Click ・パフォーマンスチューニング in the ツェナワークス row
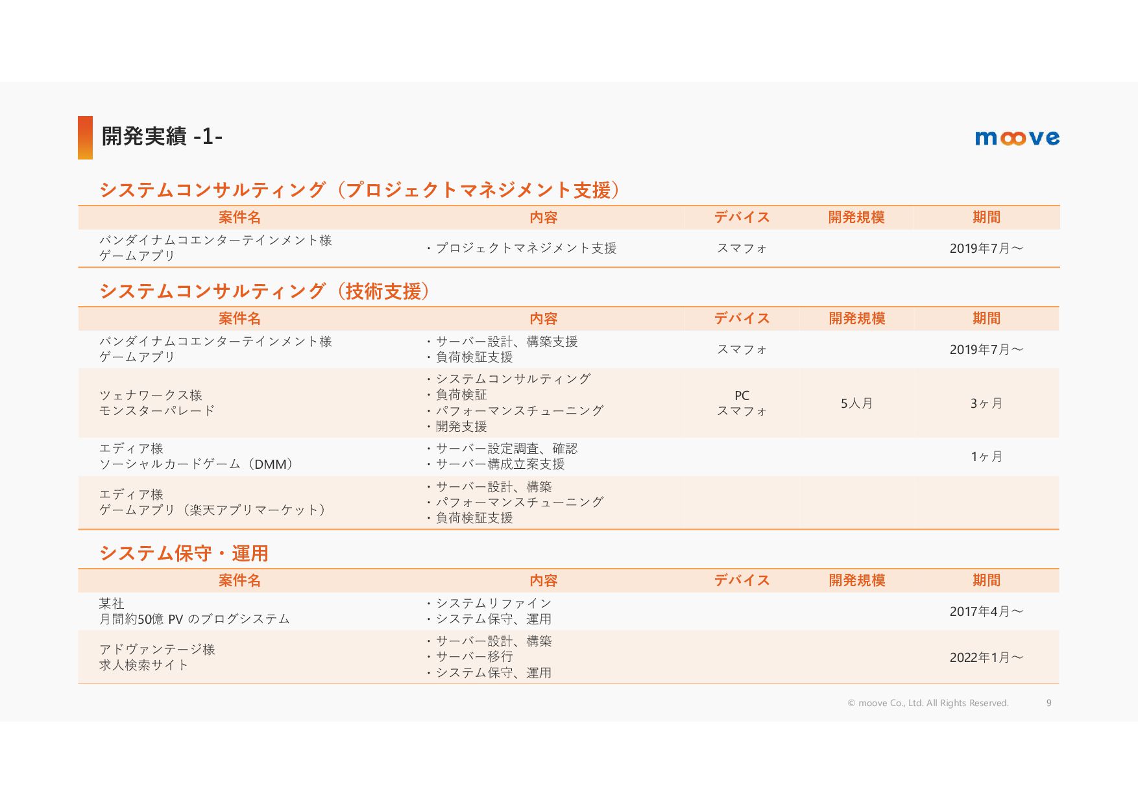1138x804 pixels. tap(515, 410)
